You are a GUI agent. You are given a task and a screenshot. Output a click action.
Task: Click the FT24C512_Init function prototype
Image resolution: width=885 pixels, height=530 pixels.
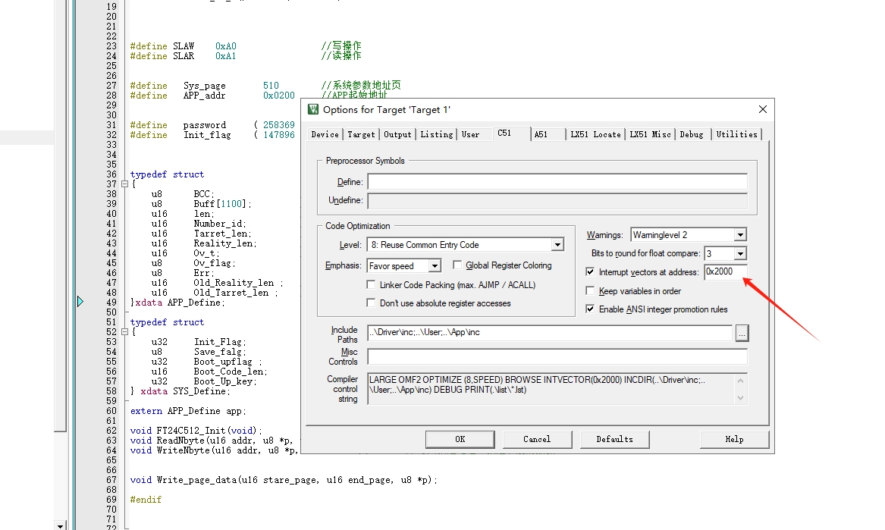[196, 431]
